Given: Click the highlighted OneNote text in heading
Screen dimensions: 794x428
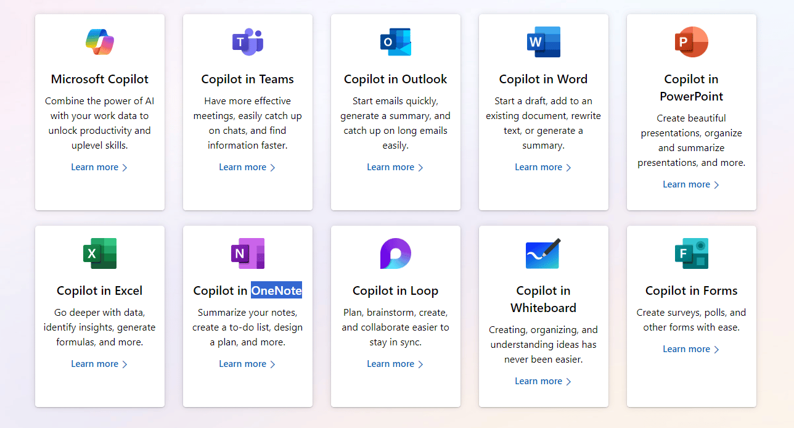Looking at the screenshot, I should pos(276,290).
